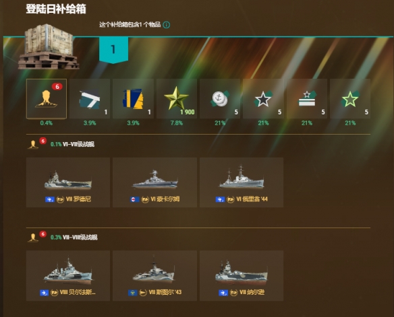Select the VI 俄里翁 '44 ship card
Screen dimensions: 394x317
(242, 182)
